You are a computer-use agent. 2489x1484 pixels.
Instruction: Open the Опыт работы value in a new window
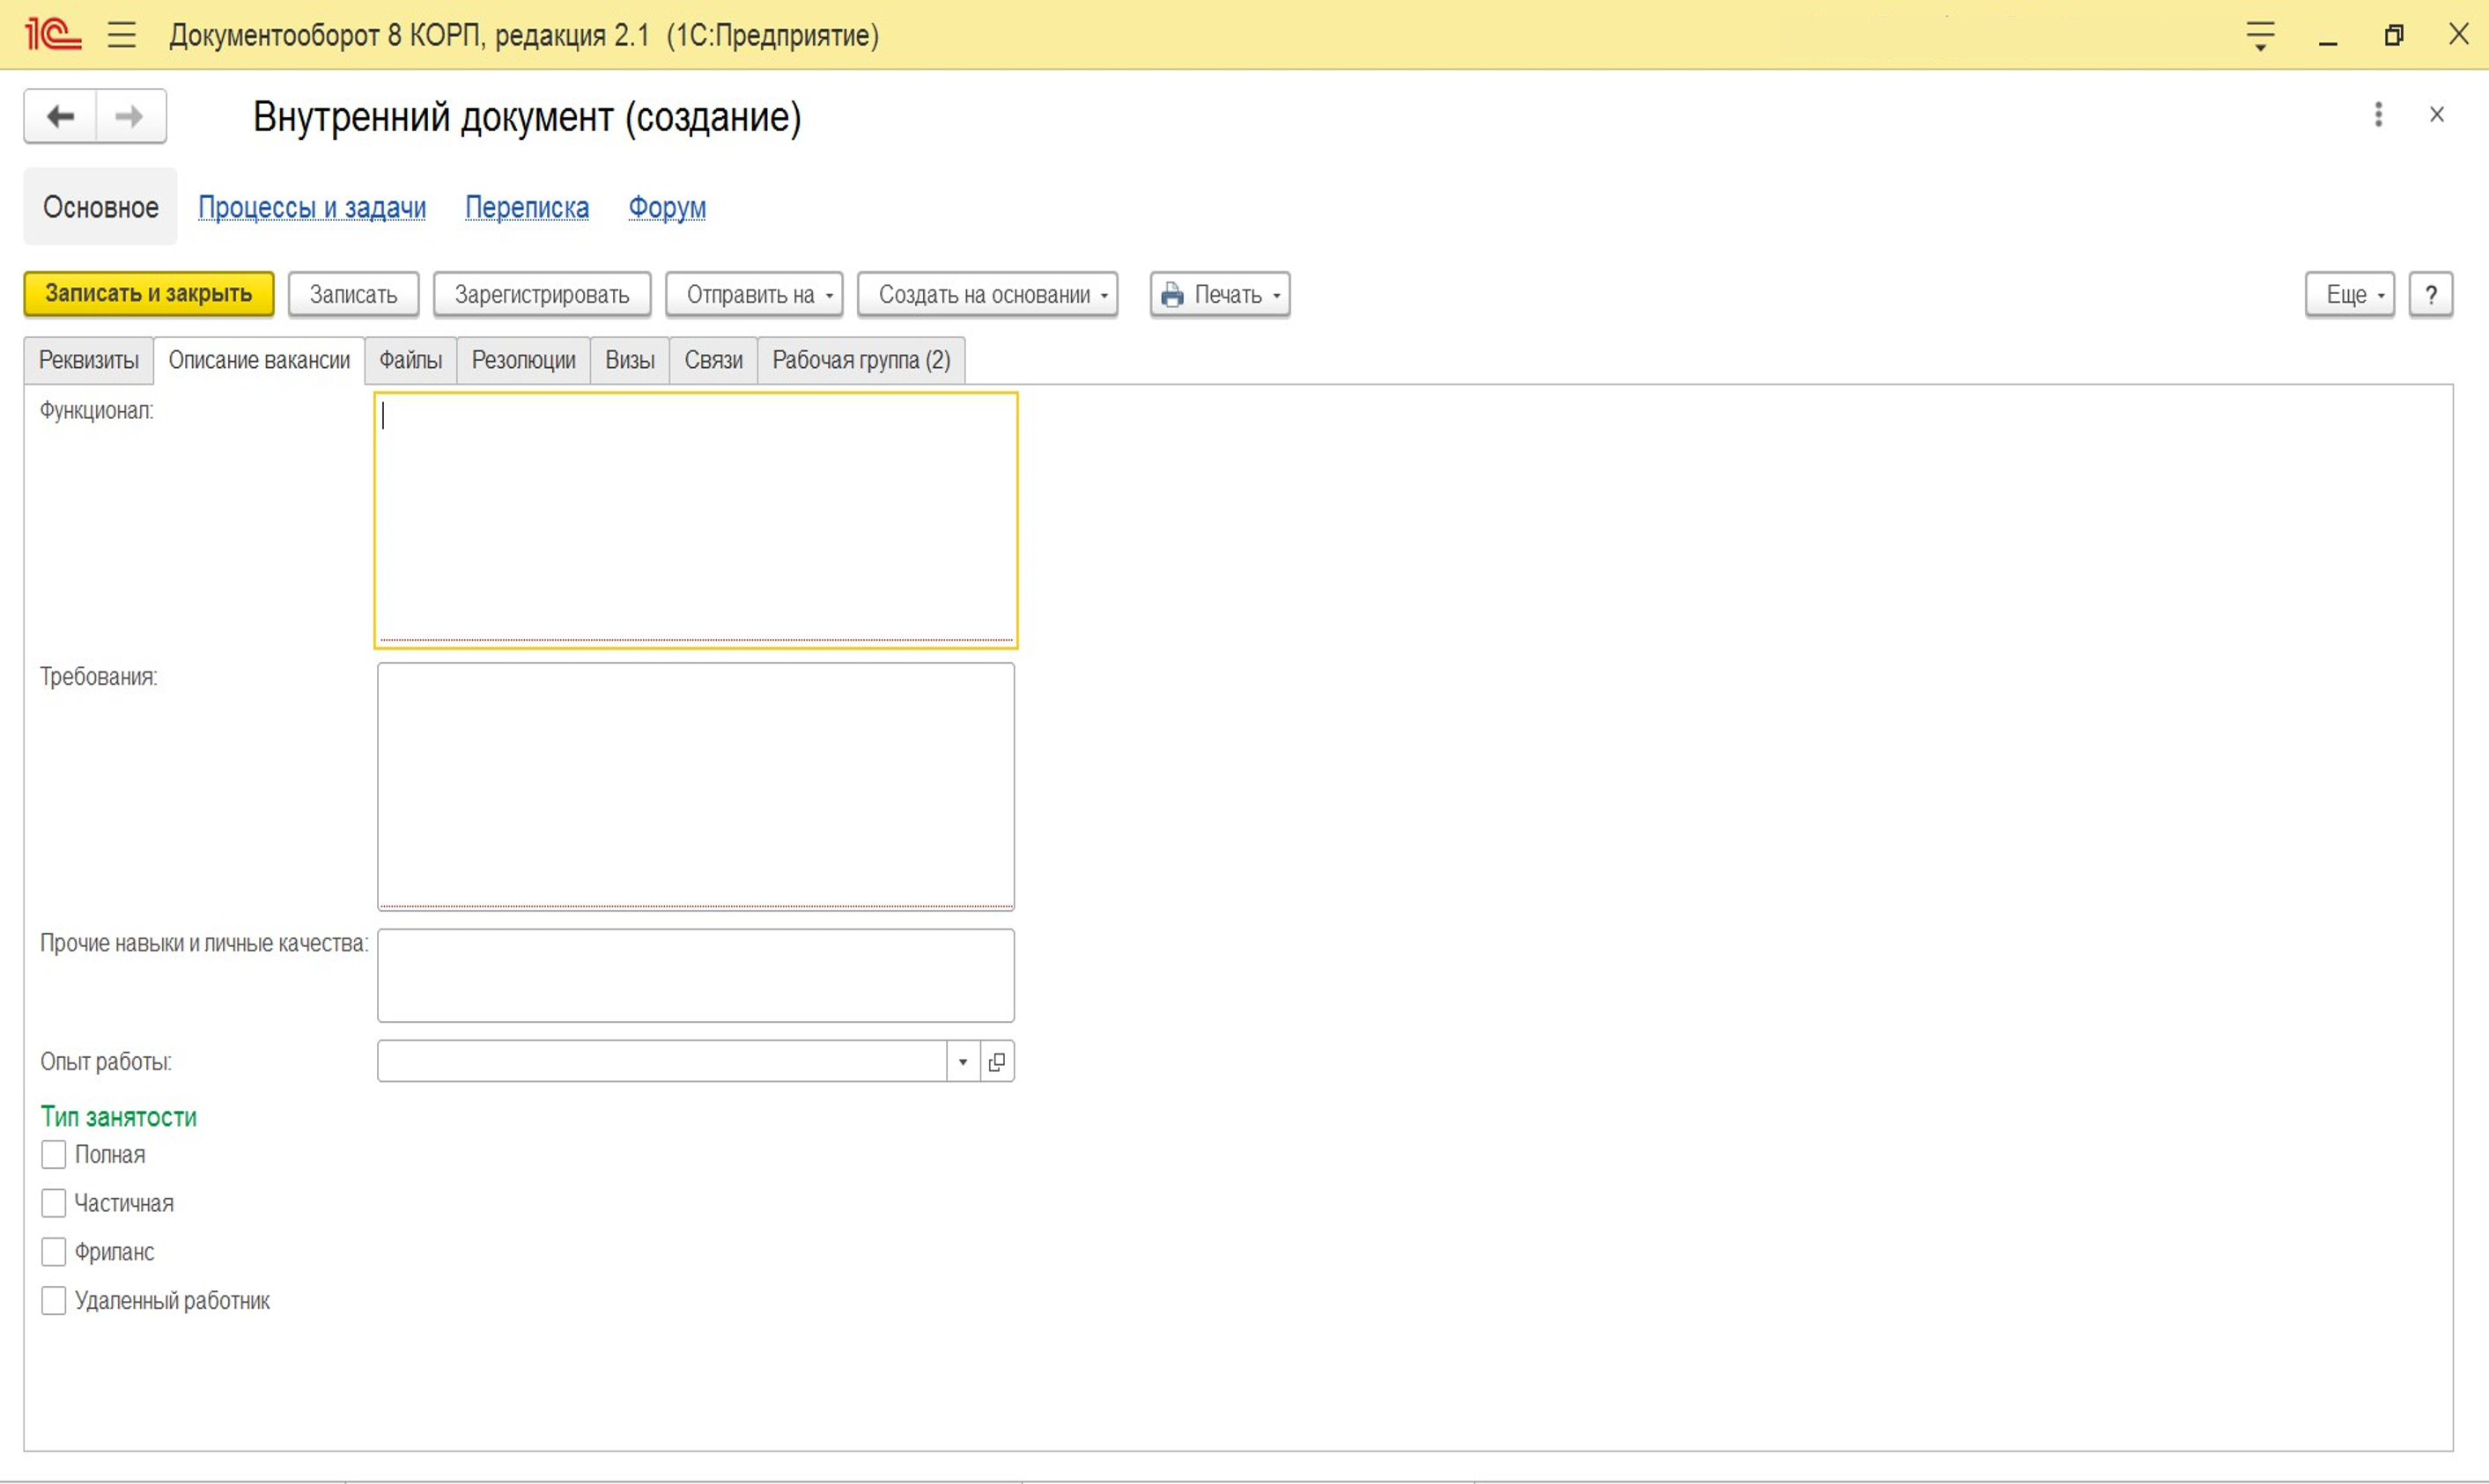click(x=996, y=1061)
